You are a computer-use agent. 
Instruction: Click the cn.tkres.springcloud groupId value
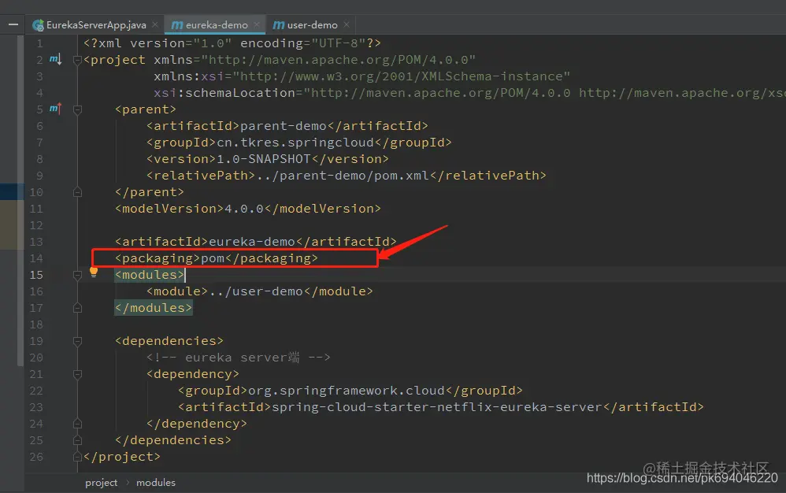295,143
